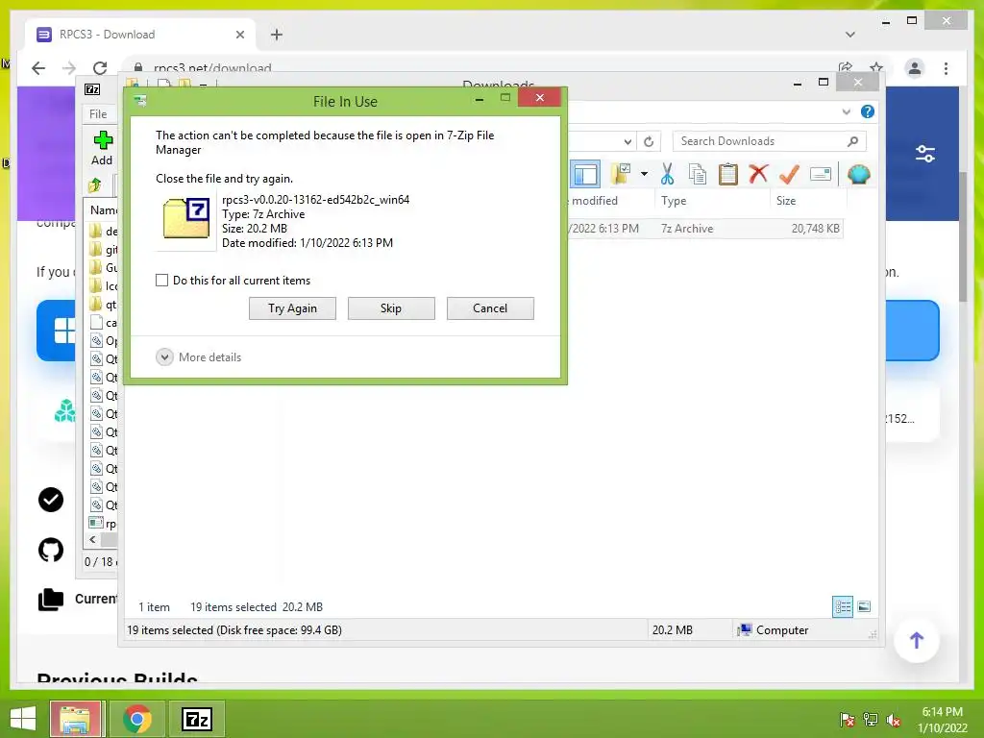
Task: Click the scroll-to-top arrow button
Action: tap(916, 640)
